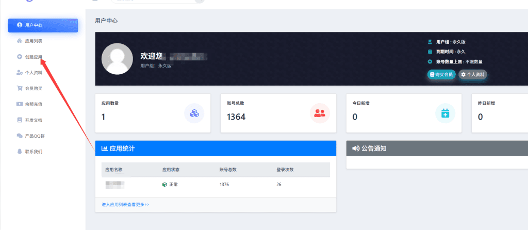Click the 欢迎您 greeting text
The width and height of the screenshot is (528, 230).
152,56
